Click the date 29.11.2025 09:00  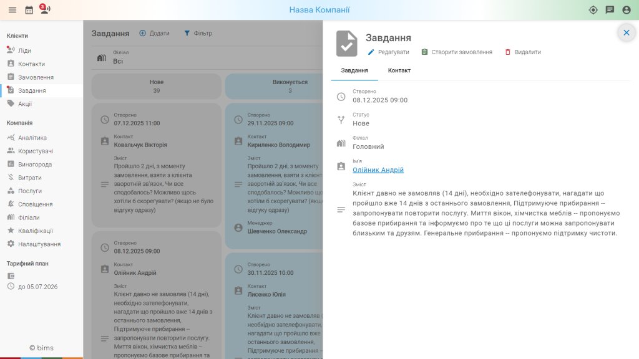coord(271,123)
